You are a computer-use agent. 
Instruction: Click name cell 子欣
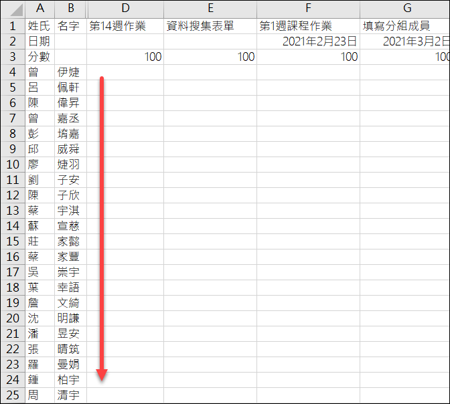pyautogui.click(x=70, y=195)
